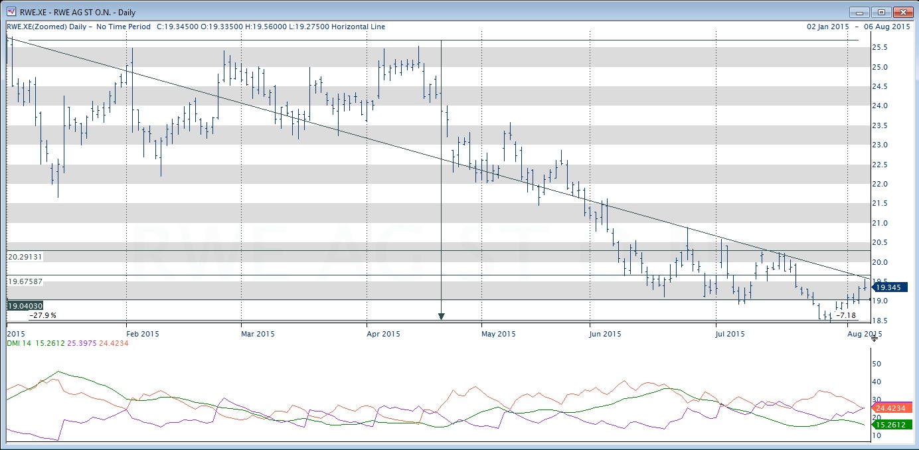919x450 pixels.
Task: Click the RWE.XE(Zoomed) Daily header text
Action: click(x=47, y=27)
